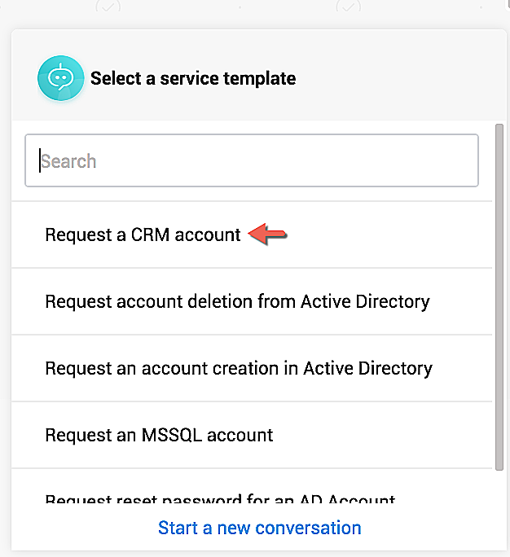Viewport: 510px width, 557px height.
Task: Click the faded checkmark circle at top left
Action: tap(108, 7)
